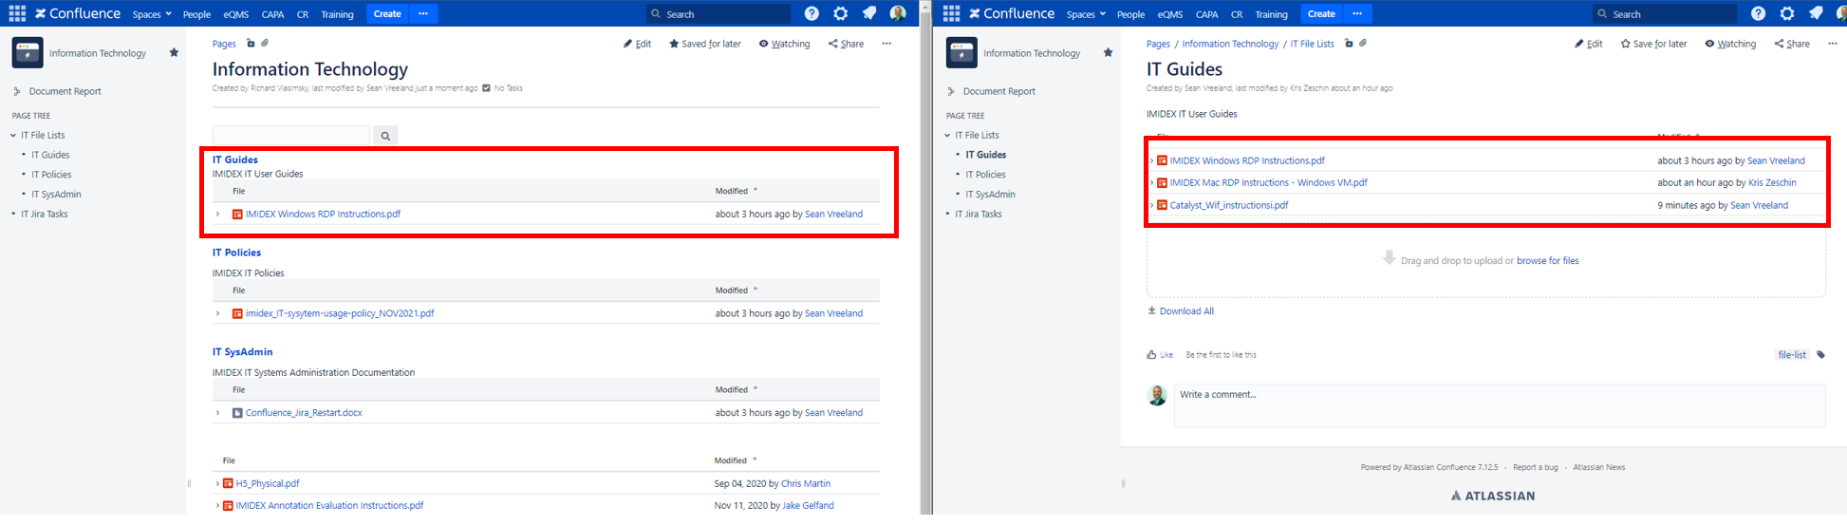Toggle Saved for later on Information Technology page
1847x525 pixels.
(704, 44)
